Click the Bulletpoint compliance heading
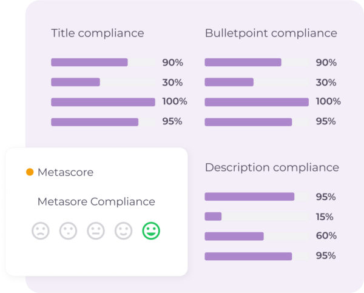 click(x=271, y=33)
